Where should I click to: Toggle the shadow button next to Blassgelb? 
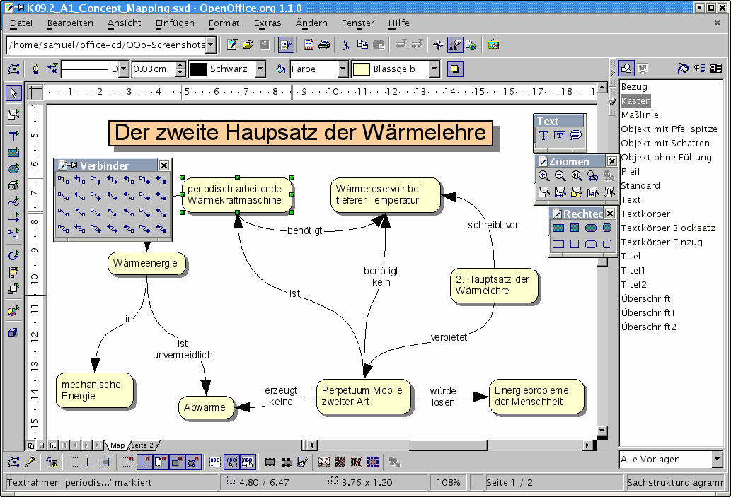pos(454,69)
